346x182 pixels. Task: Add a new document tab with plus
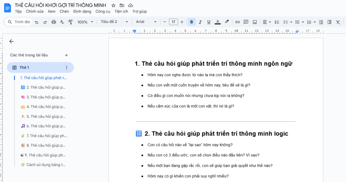(67, 55)
